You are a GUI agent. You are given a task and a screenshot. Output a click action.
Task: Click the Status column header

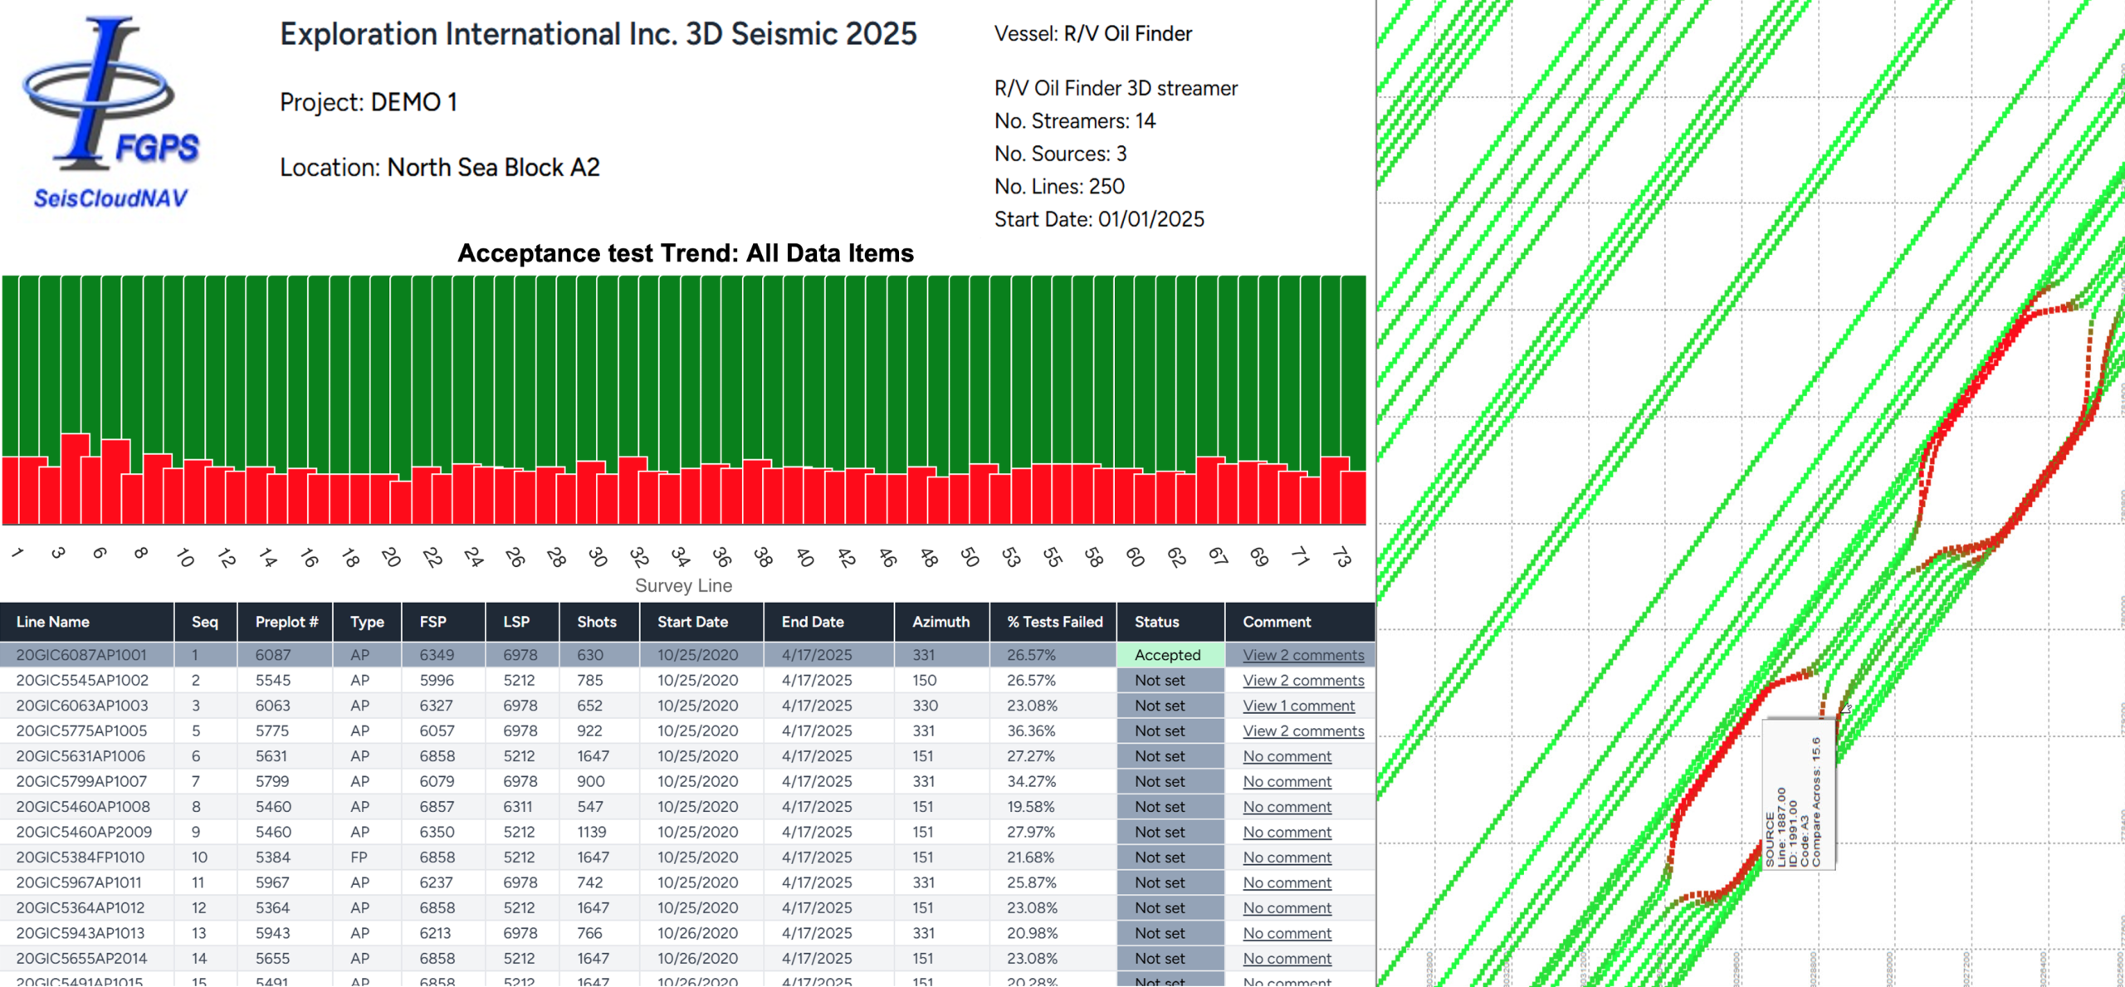(1156, 622)
